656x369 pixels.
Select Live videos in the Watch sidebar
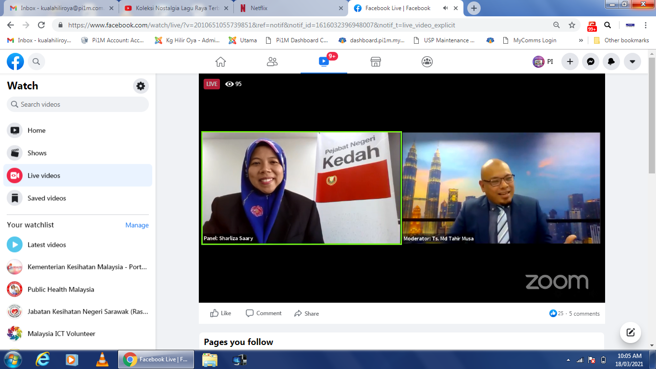coord(78,175)
